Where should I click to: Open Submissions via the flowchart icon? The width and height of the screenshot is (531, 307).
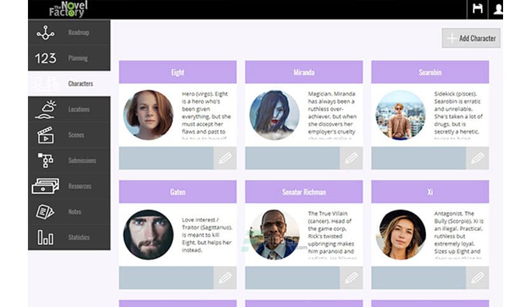coord(45,160)
